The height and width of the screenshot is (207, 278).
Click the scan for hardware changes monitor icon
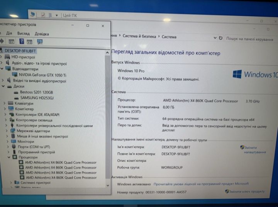pyautogui.click(x=40, y=42)
